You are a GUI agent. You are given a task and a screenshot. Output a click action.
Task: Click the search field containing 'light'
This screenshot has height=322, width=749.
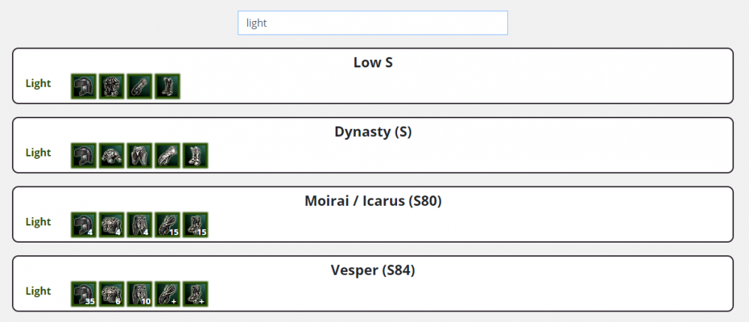[x=372, y=23]
